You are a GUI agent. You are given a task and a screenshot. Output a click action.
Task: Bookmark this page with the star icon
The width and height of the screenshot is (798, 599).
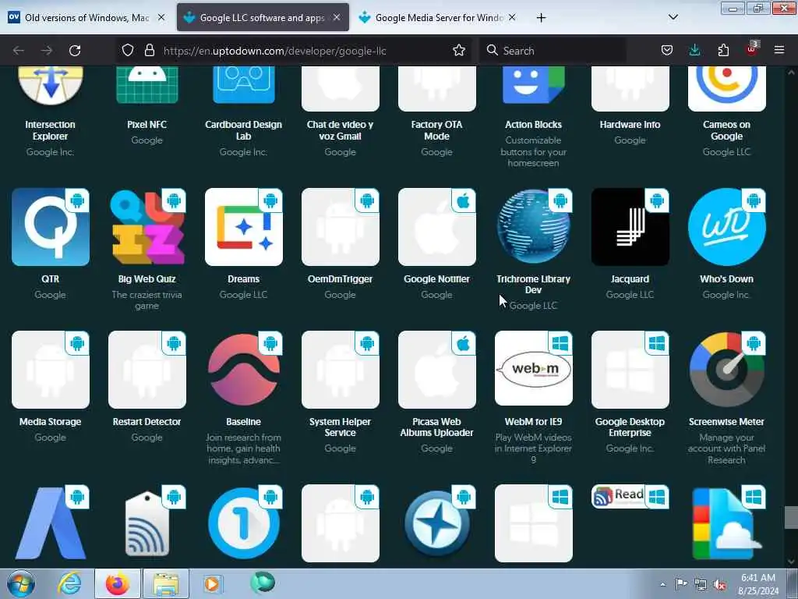click(459, 50)
